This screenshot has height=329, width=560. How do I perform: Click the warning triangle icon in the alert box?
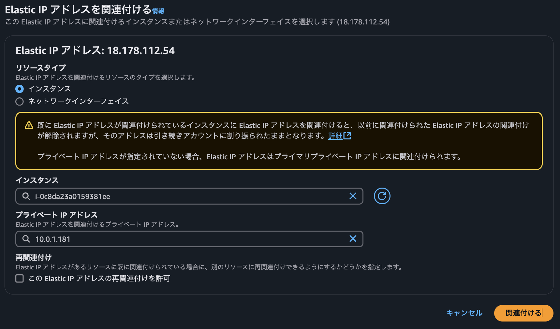click(x=29, y=125)
